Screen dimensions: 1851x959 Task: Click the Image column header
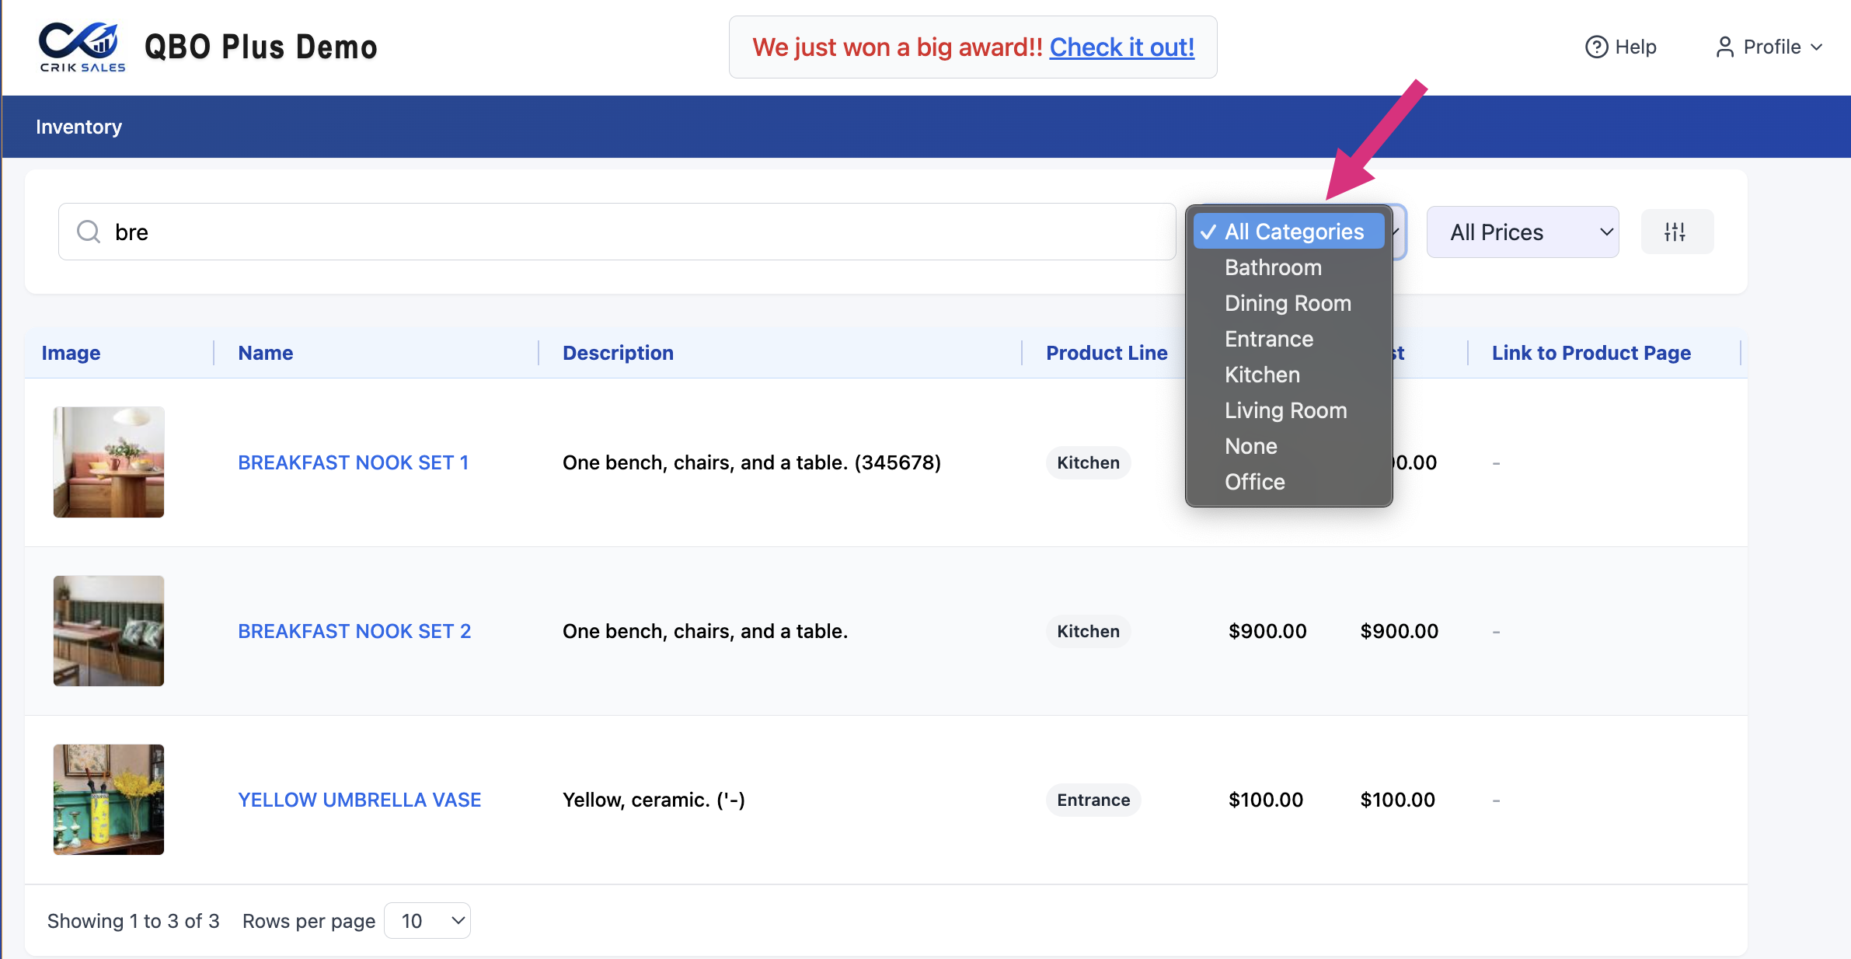tap(71, 353)
